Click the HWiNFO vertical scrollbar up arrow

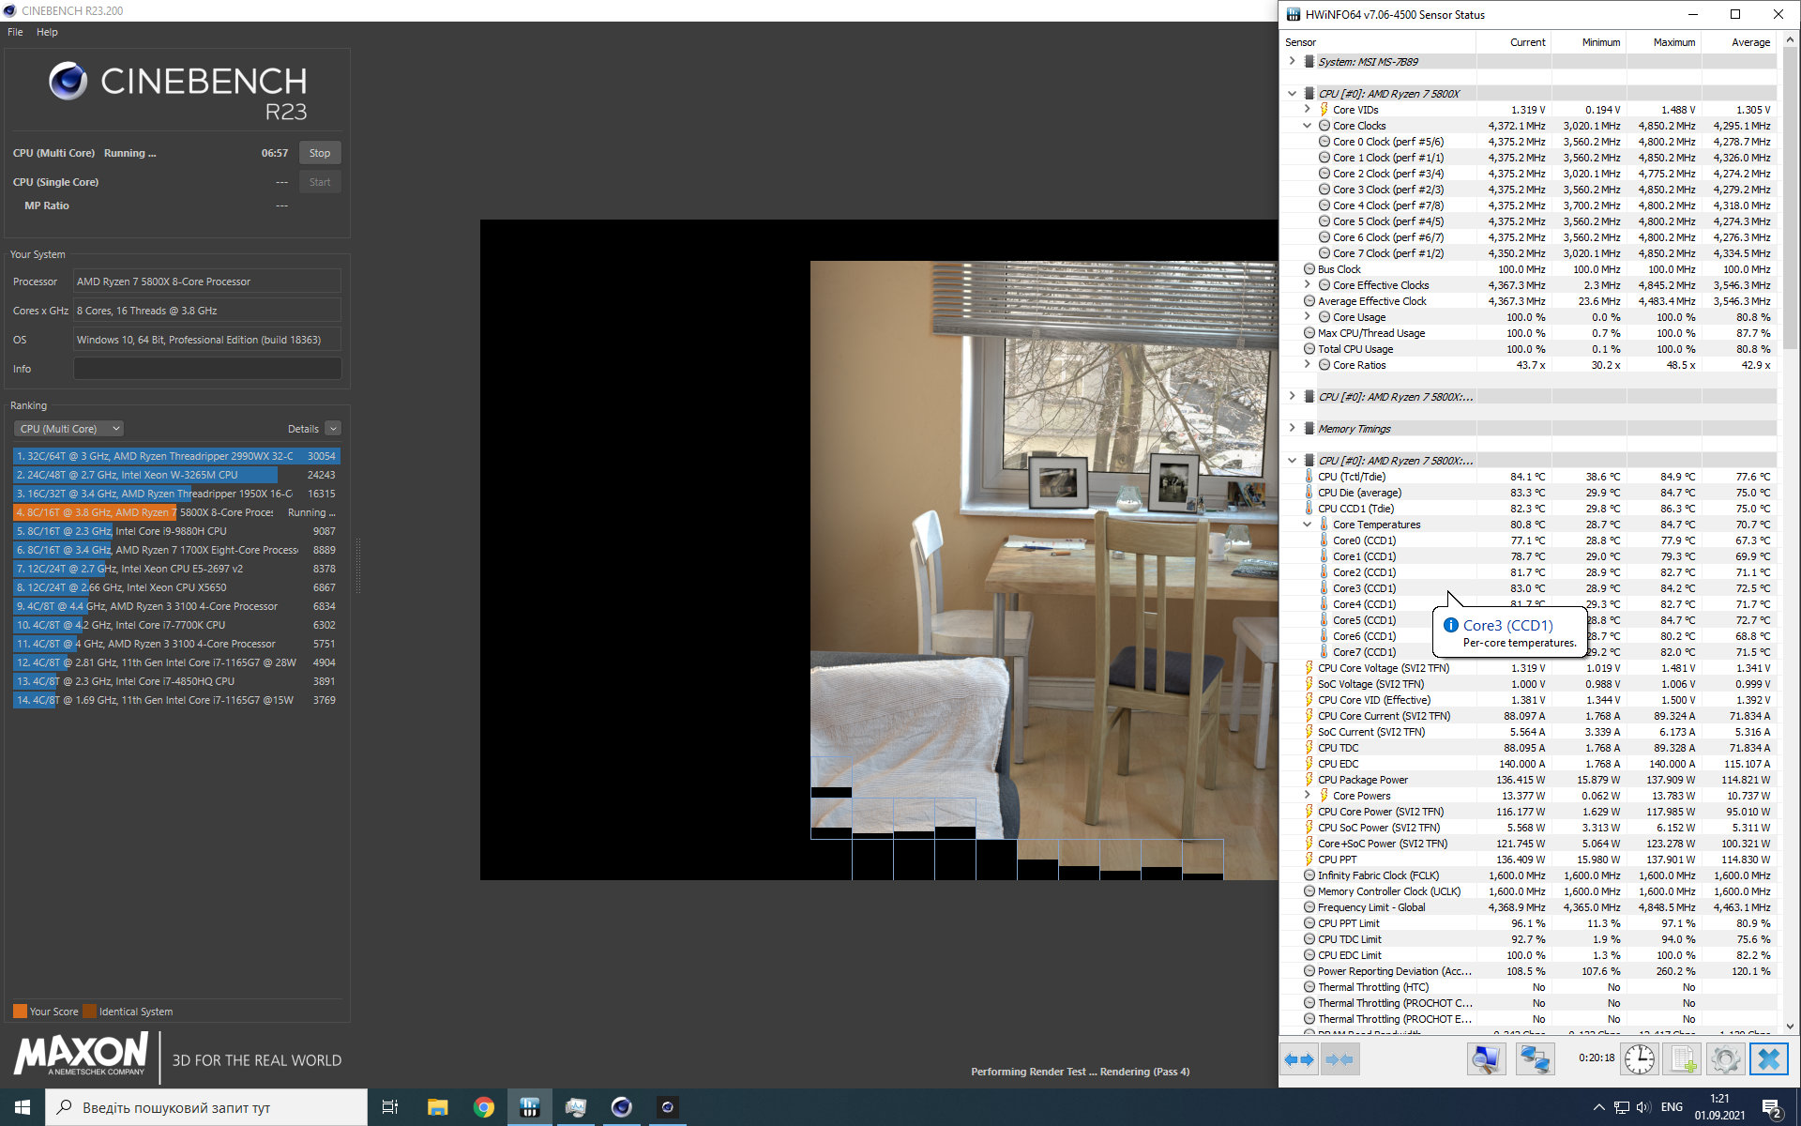coord(1790,40)
